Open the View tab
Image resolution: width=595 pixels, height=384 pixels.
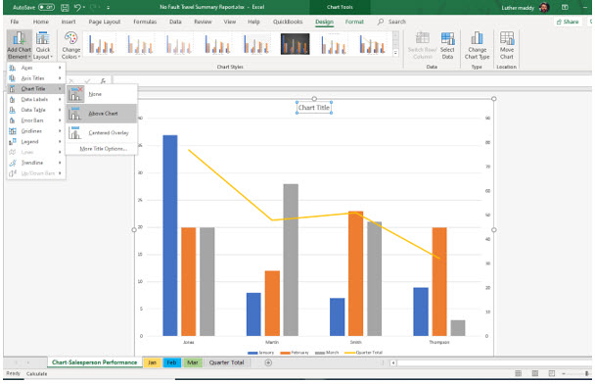[229, 22]
